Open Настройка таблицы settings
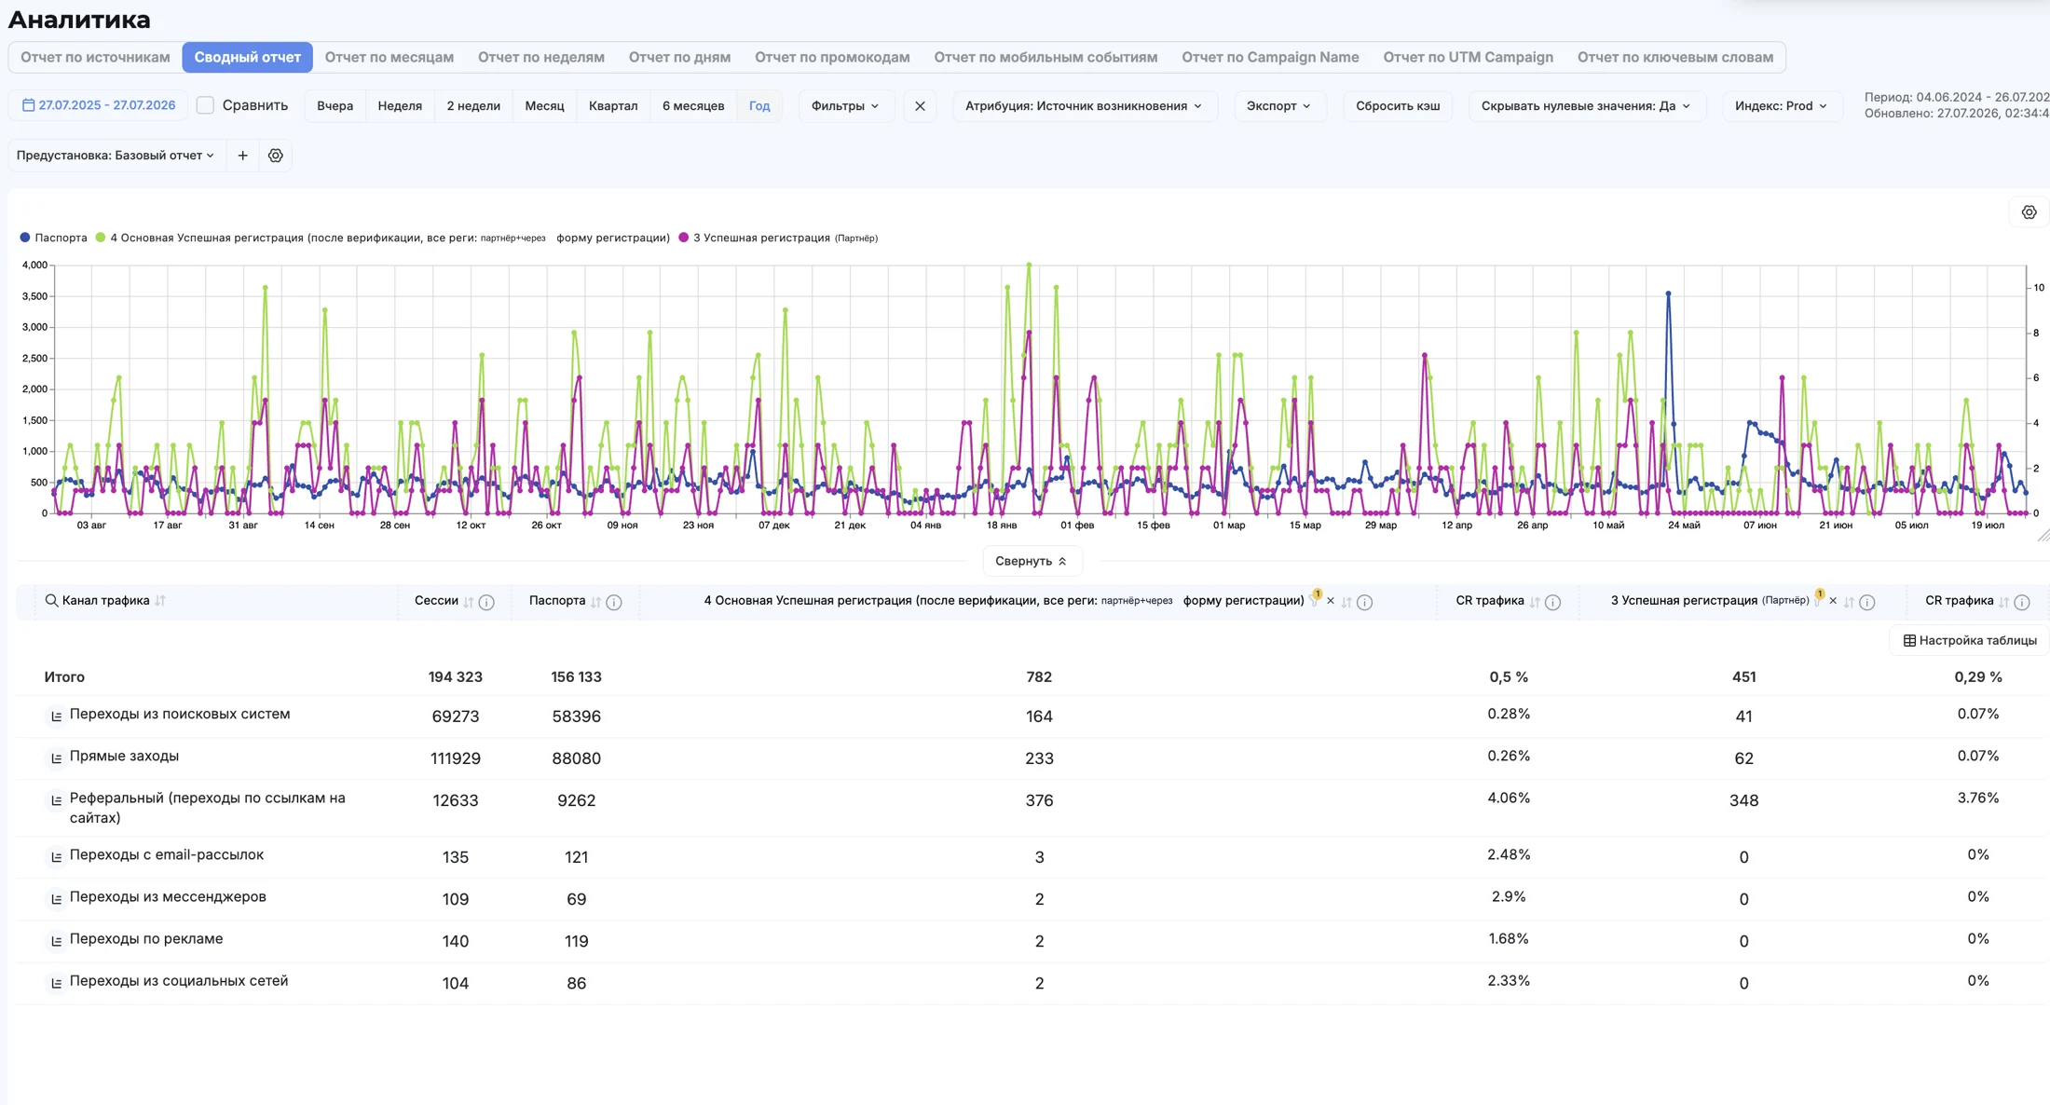The image size is (2050, 1105). click(x=1970, y=641)
